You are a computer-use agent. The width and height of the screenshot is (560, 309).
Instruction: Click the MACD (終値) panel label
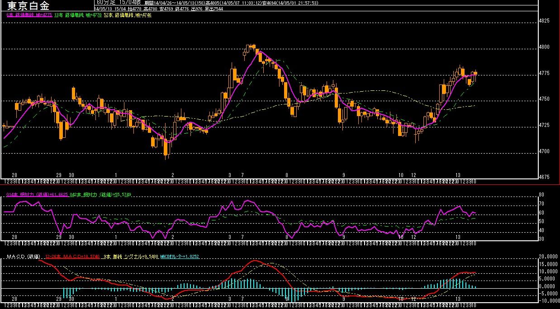tap(23, 257)
